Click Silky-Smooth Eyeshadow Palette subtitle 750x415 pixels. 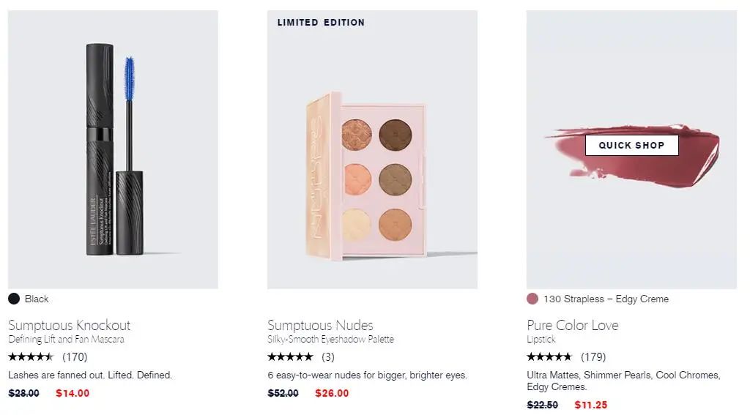point(330,340)
